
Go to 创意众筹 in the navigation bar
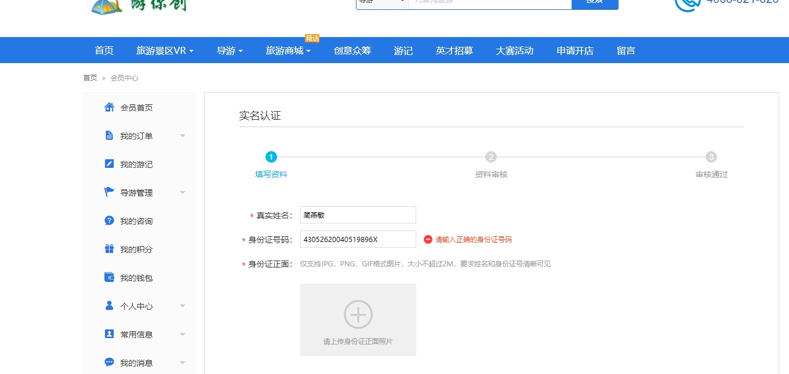[352, 51]
